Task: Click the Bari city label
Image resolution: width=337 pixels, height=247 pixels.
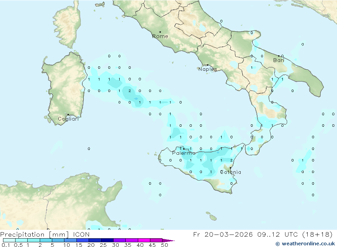Action: (279, 60)
